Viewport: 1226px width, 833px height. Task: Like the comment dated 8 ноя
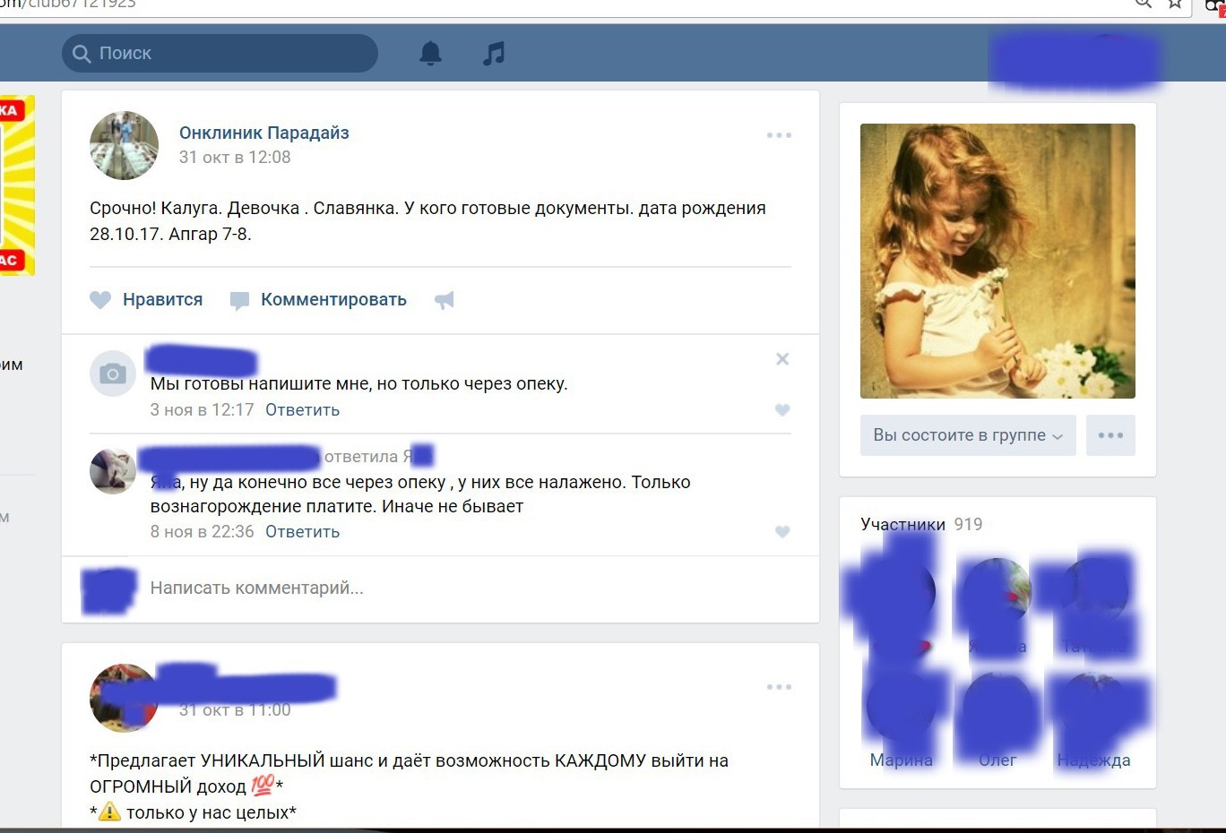782,532
